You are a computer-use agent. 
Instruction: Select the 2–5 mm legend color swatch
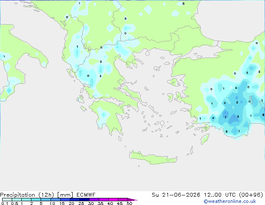pyautogui.click(x=36, y=200)
